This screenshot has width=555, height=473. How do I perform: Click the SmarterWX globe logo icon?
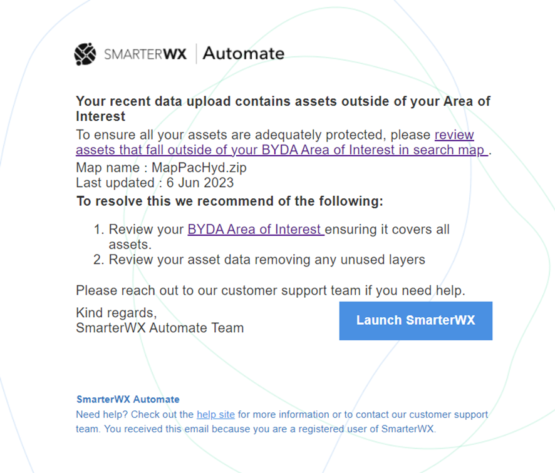[85, 54]
